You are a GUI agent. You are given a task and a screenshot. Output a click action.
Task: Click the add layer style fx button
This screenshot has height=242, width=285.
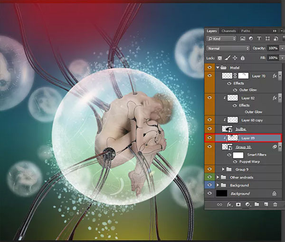pos(229,204)
